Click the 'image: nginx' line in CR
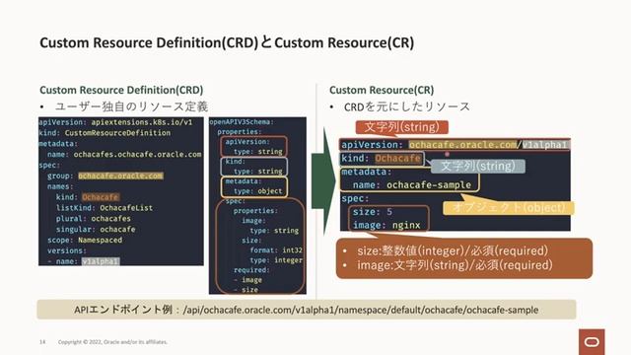 386,225
